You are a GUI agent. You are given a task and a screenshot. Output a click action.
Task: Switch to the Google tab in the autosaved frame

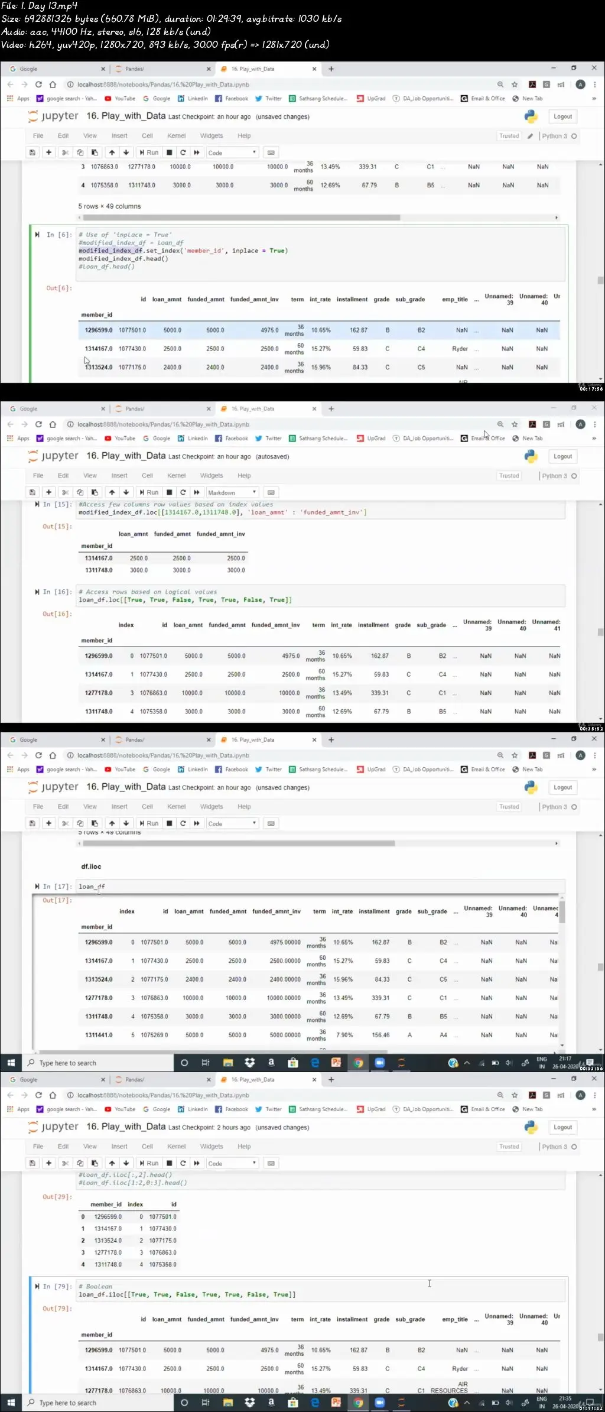pos(56,409)
